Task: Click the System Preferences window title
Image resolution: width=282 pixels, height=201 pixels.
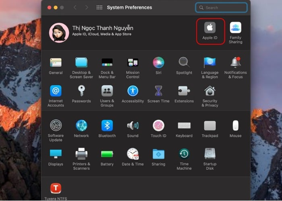Action: coord(129,7)
